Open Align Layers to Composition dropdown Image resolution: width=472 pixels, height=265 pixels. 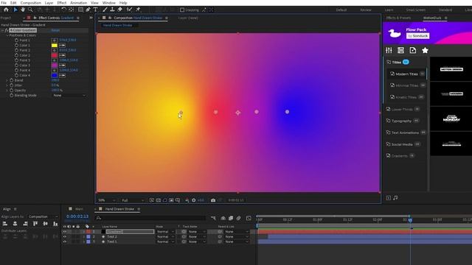click(x=43, y=216)
